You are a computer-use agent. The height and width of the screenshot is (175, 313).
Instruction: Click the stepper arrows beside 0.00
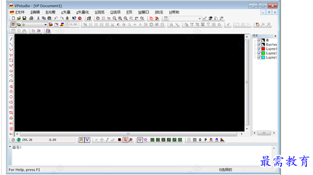[67, 25]
